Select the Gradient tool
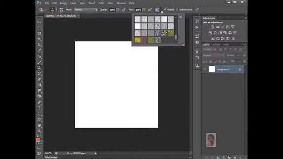Image resolution: width=283 pixels, height=159 pixels. coord(39,85)
